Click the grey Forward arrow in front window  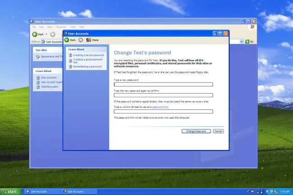[81, 40]
